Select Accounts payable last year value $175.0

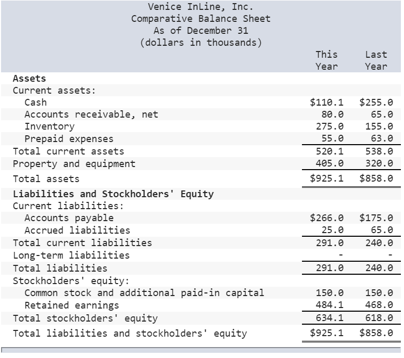point(376,218)
